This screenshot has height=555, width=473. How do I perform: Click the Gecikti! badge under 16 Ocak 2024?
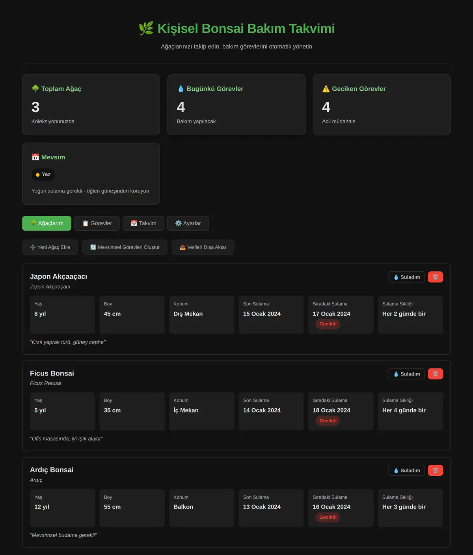(328, 517)
